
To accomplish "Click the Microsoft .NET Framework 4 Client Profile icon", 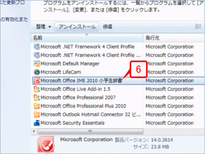I will click(37, 47).
